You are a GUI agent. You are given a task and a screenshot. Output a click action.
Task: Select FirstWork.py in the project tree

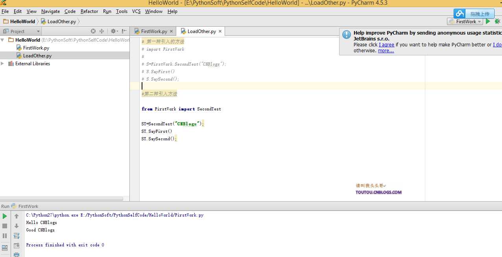36,48
